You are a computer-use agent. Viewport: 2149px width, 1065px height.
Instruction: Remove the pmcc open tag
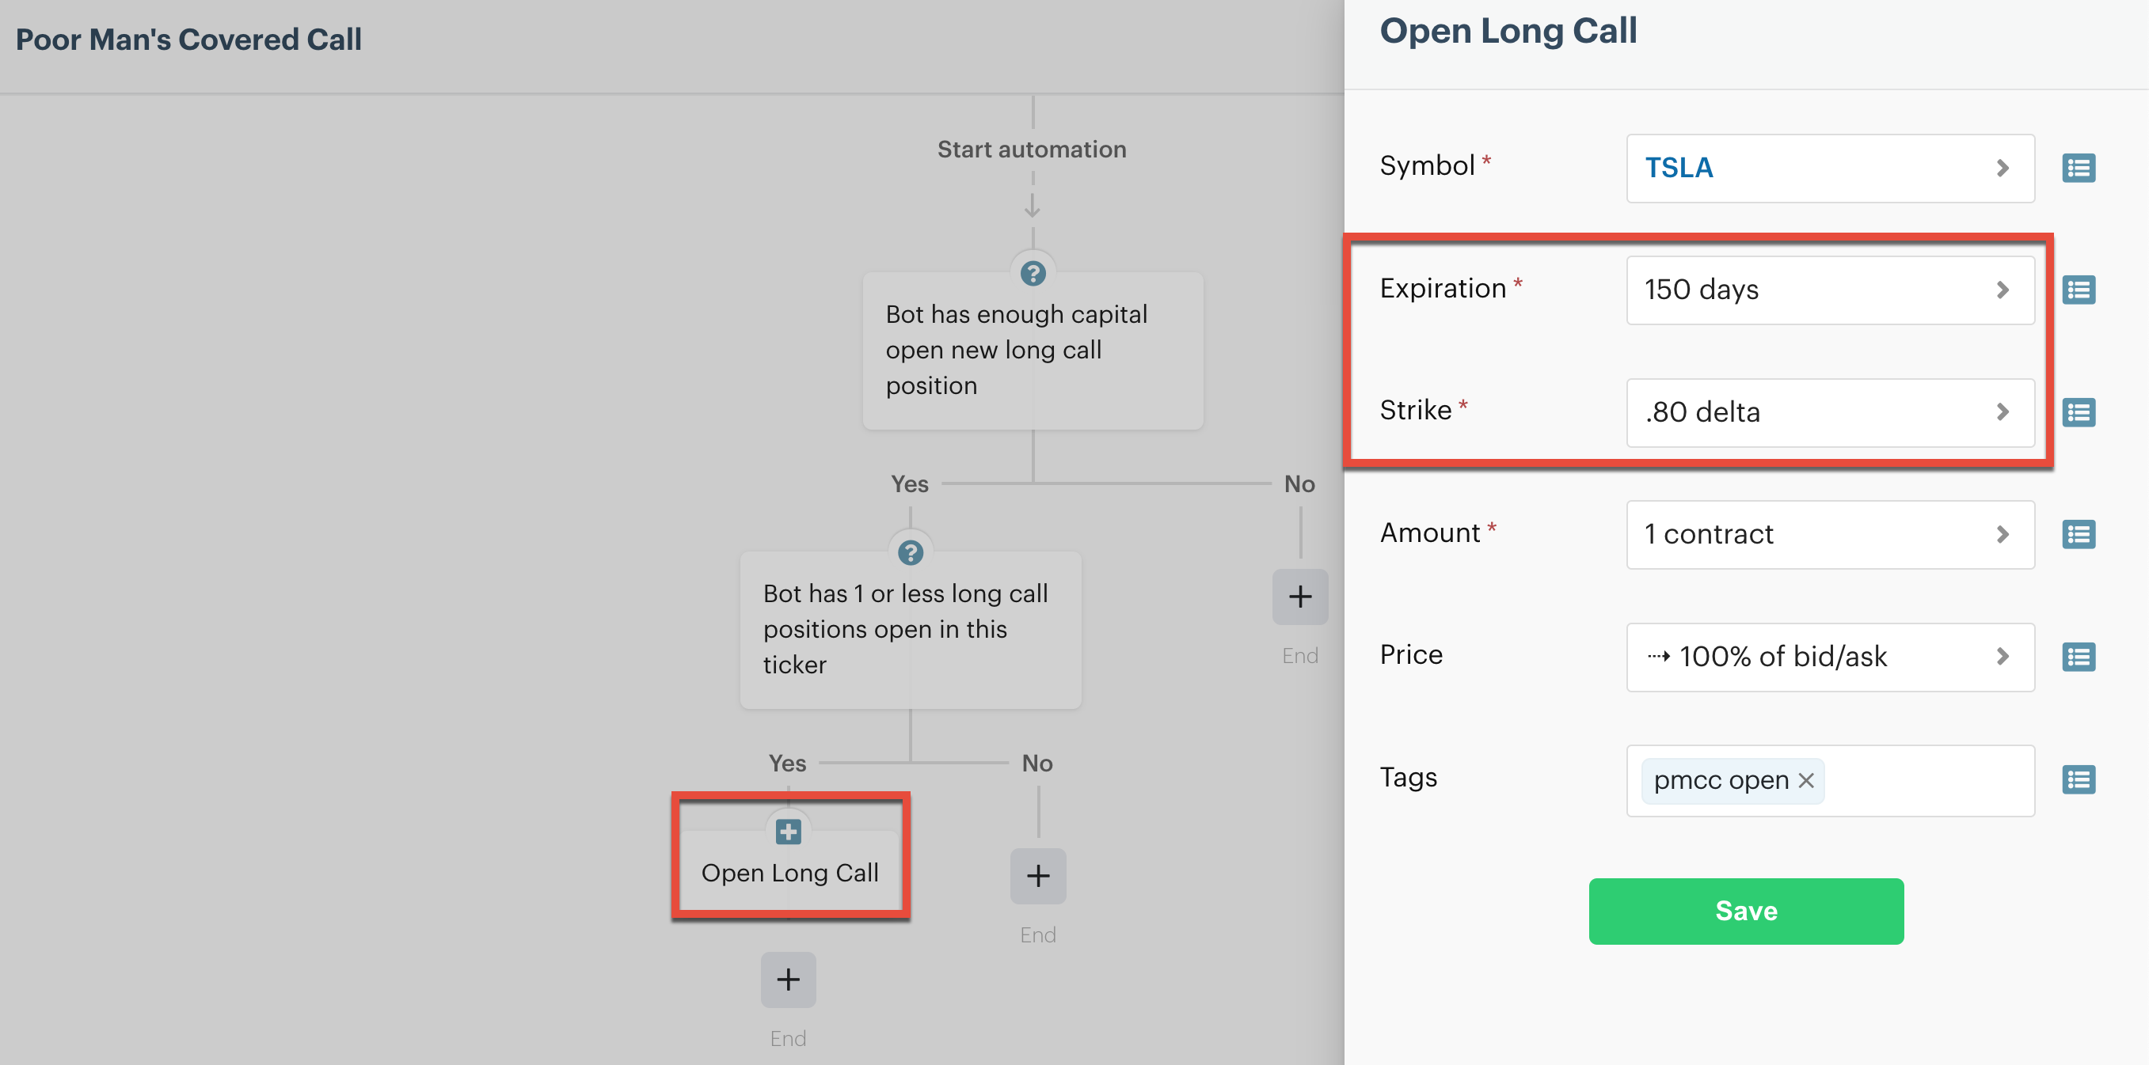1806,781
